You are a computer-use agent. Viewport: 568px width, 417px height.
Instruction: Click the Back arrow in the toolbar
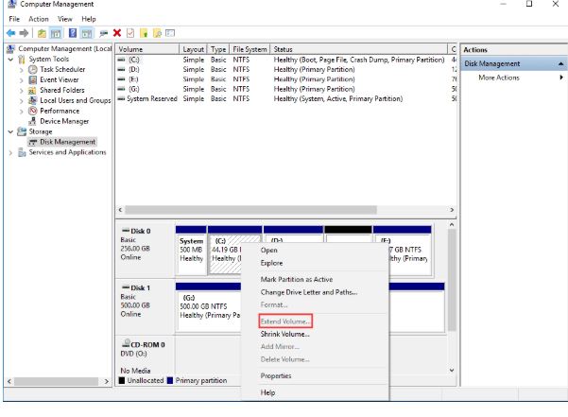(x=10, y=33)
